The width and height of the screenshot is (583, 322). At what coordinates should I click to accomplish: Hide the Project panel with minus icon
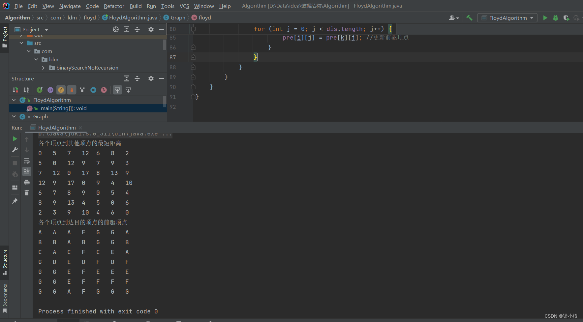162,29
